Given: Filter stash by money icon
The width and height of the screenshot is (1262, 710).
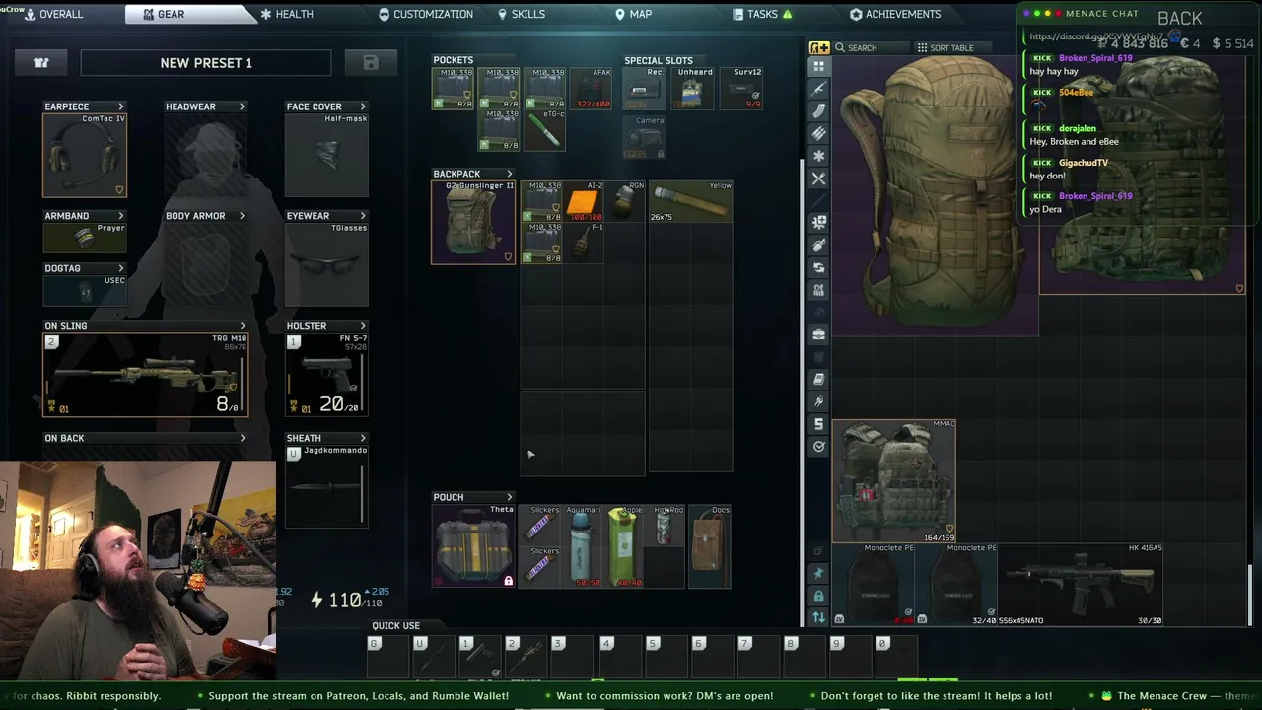Looking at the screenshot, I should click(818, 424).
